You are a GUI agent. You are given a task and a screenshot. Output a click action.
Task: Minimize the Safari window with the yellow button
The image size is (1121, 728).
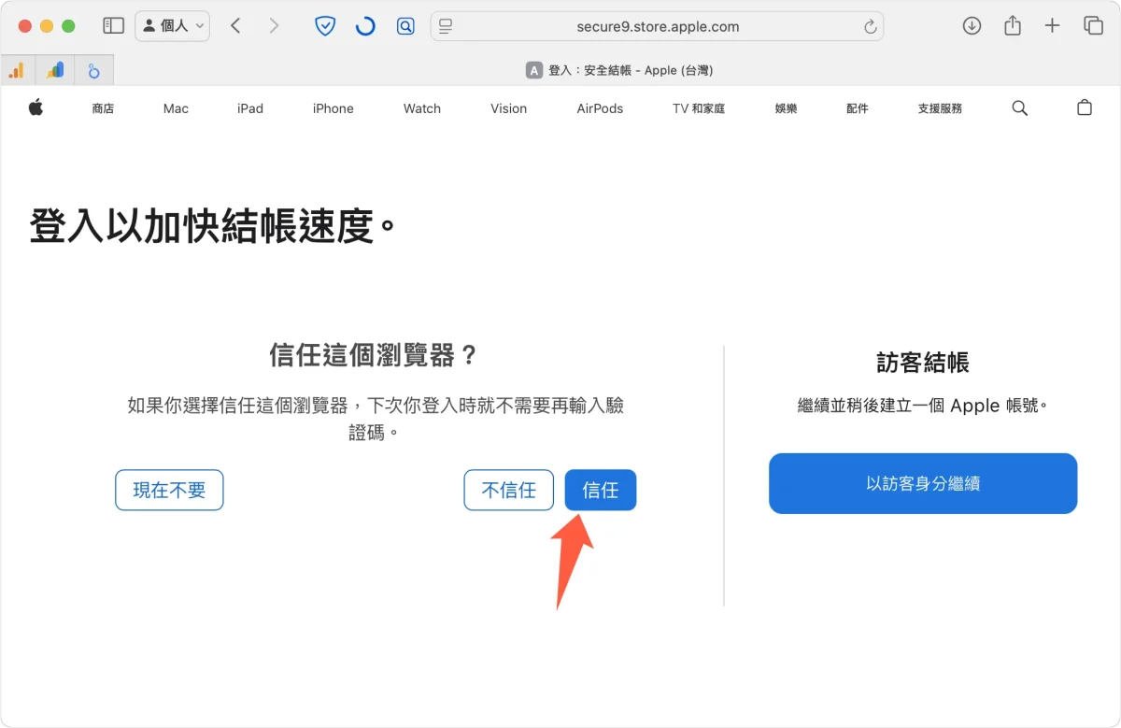(x=47, y=26)
